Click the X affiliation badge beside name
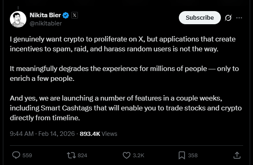The image size is (253, 165). click(x=75, y=15)
